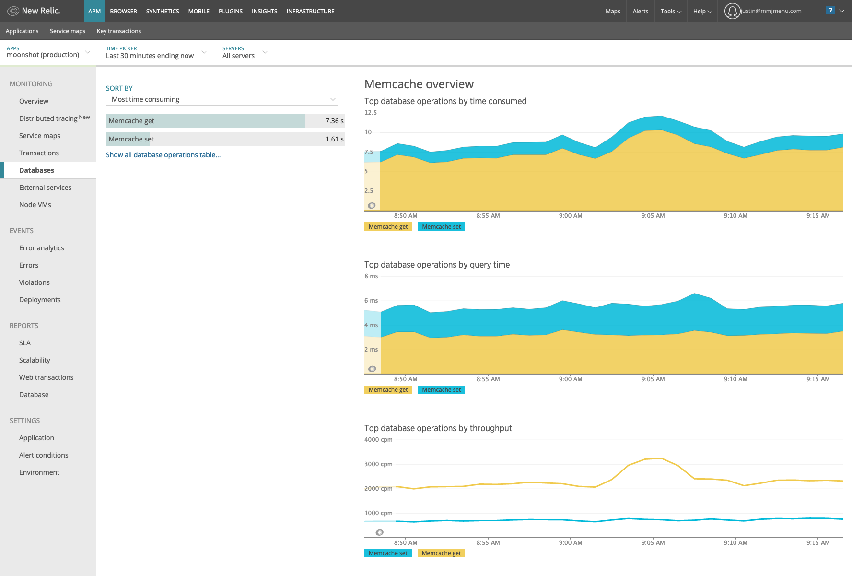Open Error analytics in the sidebar
852x576 pixels.
41,248
